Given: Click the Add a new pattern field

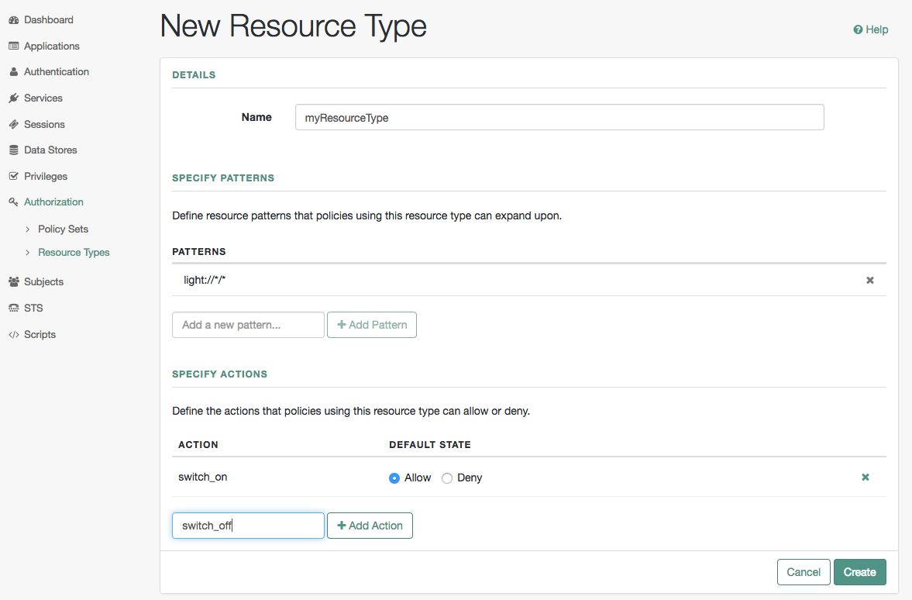Looking at the screenshot, I should pos(249,325).
